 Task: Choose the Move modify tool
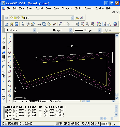[x=4, y=62]
